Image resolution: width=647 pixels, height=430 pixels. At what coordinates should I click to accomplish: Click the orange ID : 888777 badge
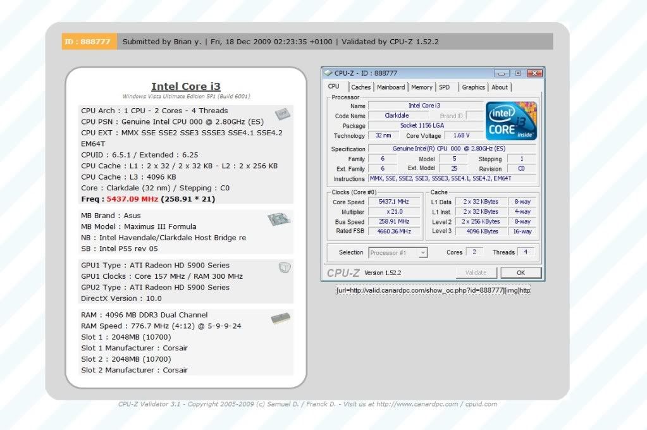coord(89,42)
